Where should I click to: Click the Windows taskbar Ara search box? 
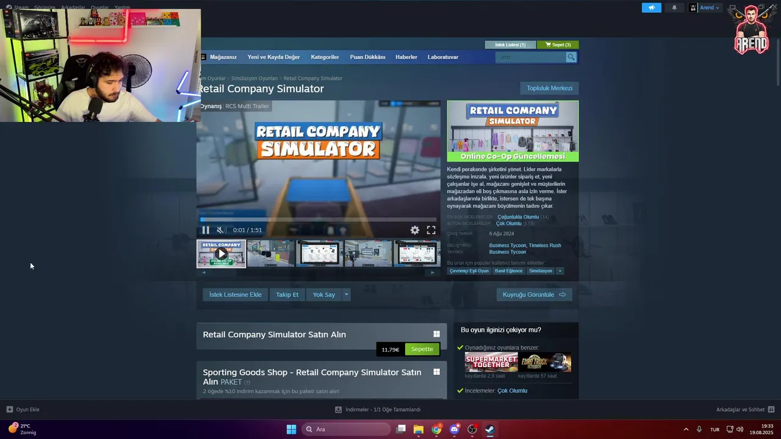point(345,429)
